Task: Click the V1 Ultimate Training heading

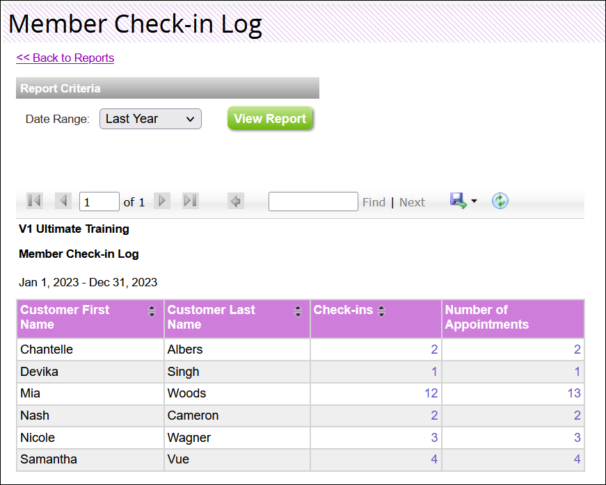Action: 74,229
